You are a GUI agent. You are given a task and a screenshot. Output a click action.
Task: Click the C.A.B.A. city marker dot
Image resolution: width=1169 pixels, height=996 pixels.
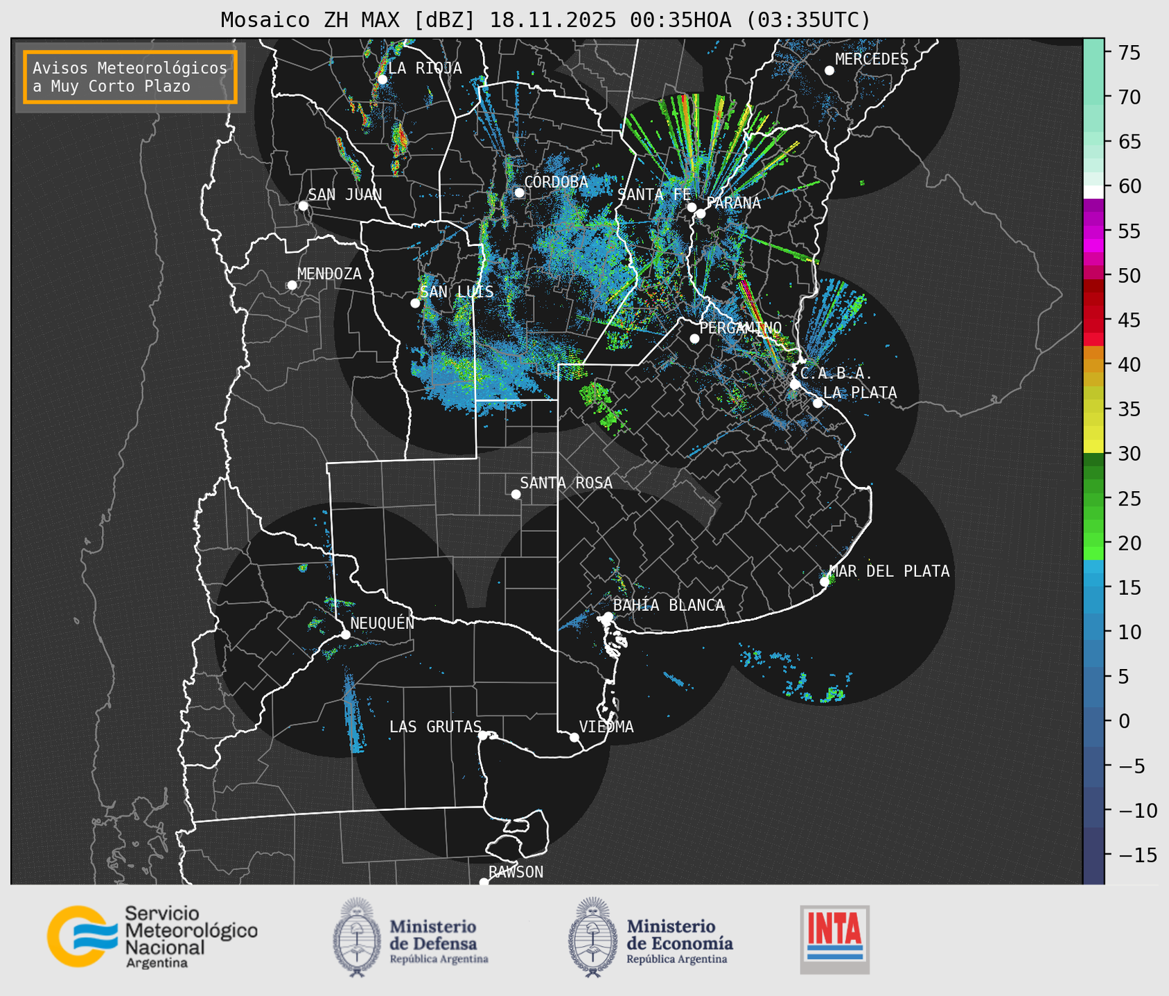pos(796,384)
